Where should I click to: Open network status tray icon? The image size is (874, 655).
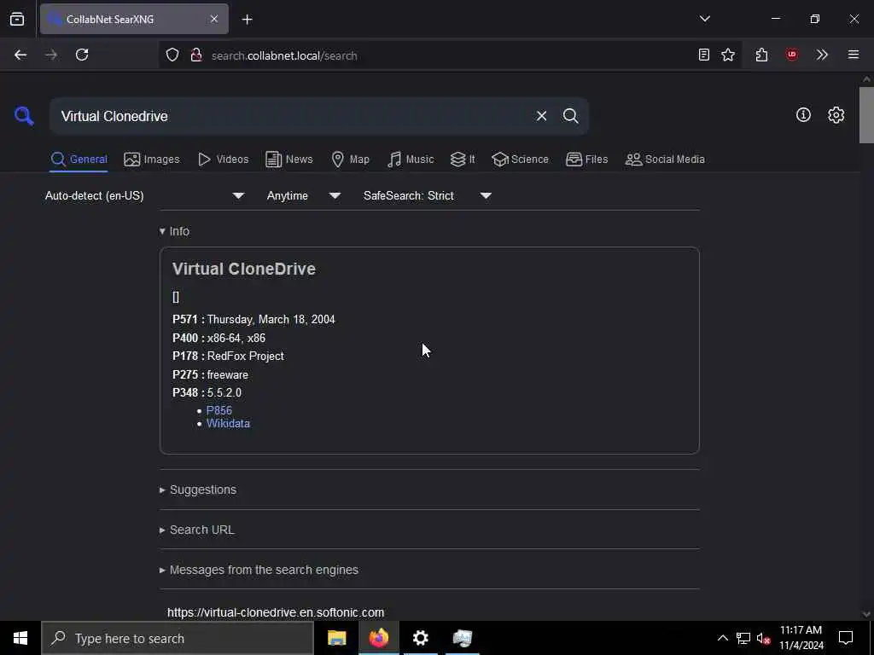point(743,638)
